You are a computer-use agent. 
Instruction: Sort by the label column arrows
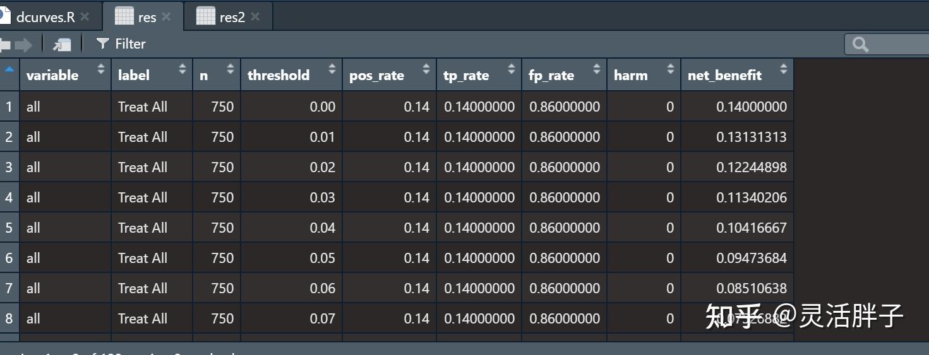point(183,69)
